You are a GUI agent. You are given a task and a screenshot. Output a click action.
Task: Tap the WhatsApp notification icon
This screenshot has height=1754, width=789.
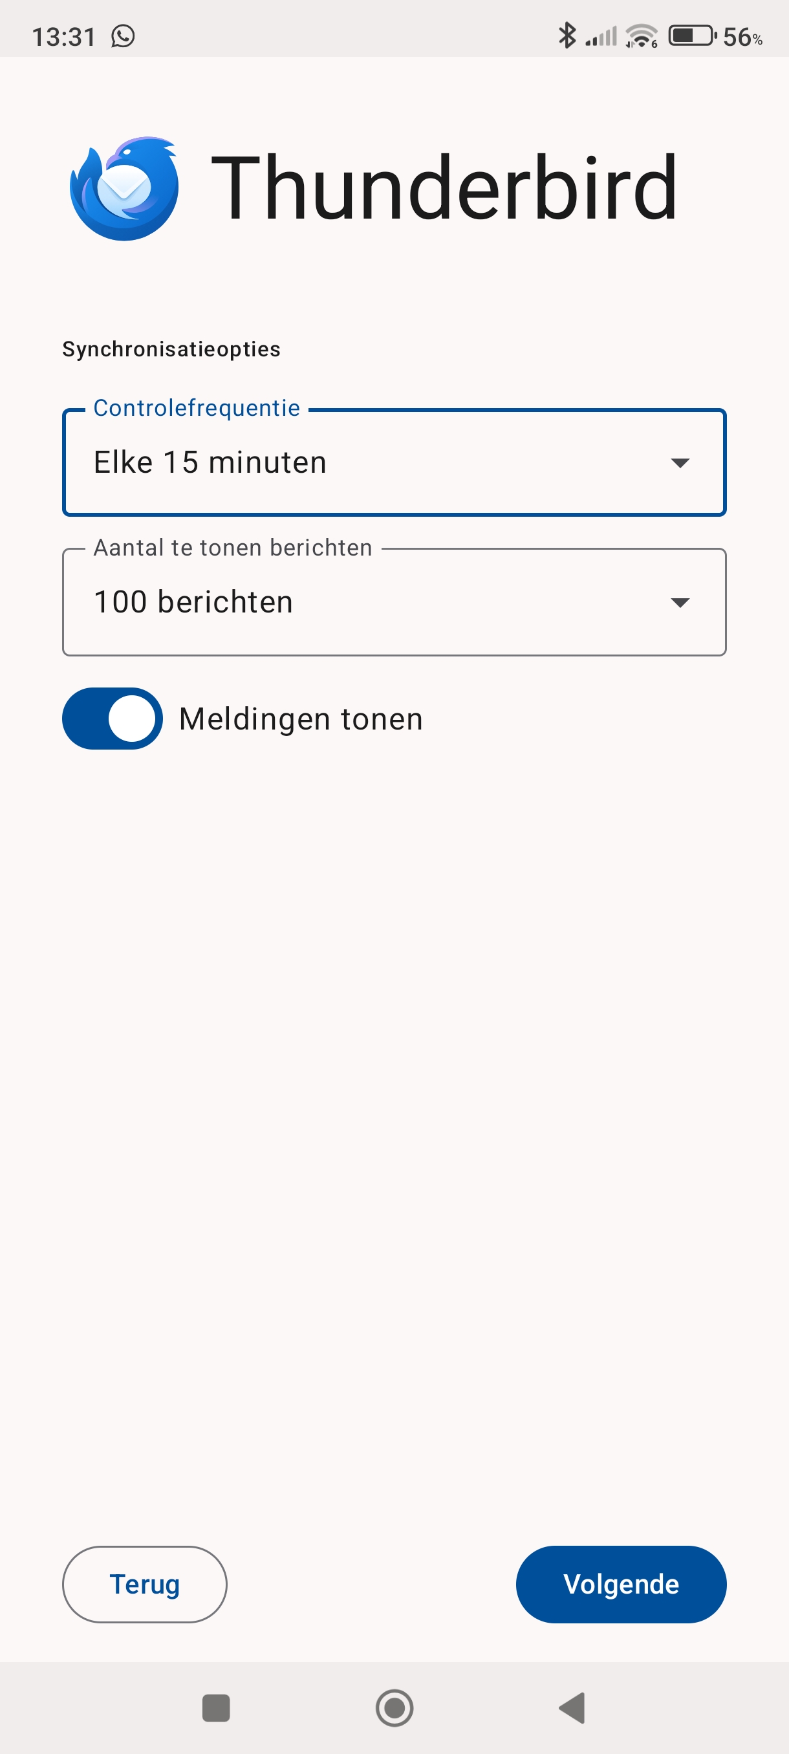point(124,36)
